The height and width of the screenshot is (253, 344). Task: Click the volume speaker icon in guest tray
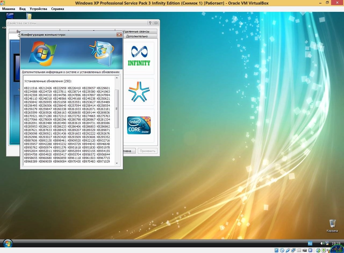(x=322, y=243)
